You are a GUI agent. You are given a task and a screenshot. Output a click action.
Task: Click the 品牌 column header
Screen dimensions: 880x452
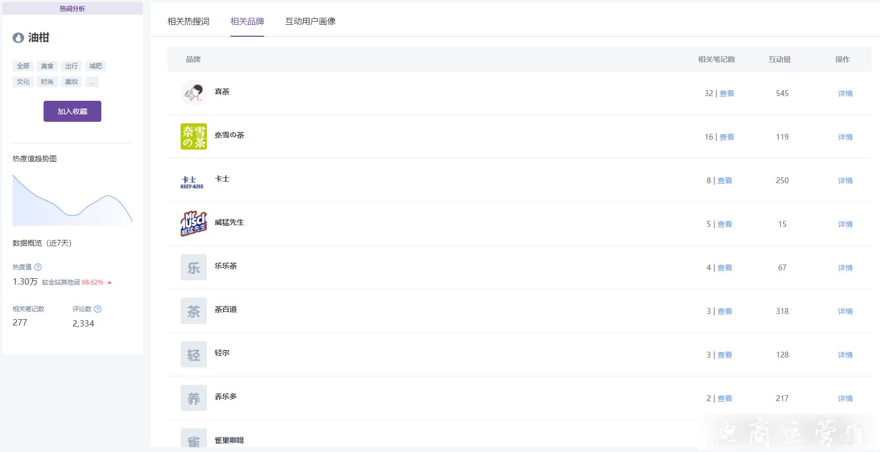(x=193, y=59)
